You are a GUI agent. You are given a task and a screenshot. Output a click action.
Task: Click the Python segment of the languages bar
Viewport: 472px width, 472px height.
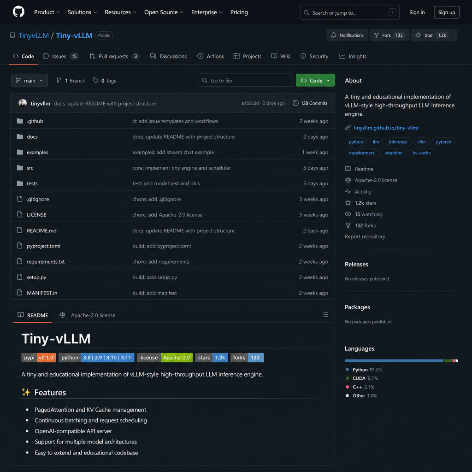[x=394, y=360]
